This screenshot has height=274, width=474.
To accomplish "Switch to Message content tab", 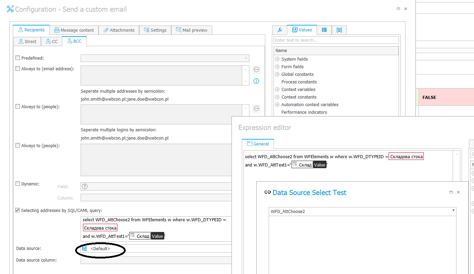I will [74, 30].
